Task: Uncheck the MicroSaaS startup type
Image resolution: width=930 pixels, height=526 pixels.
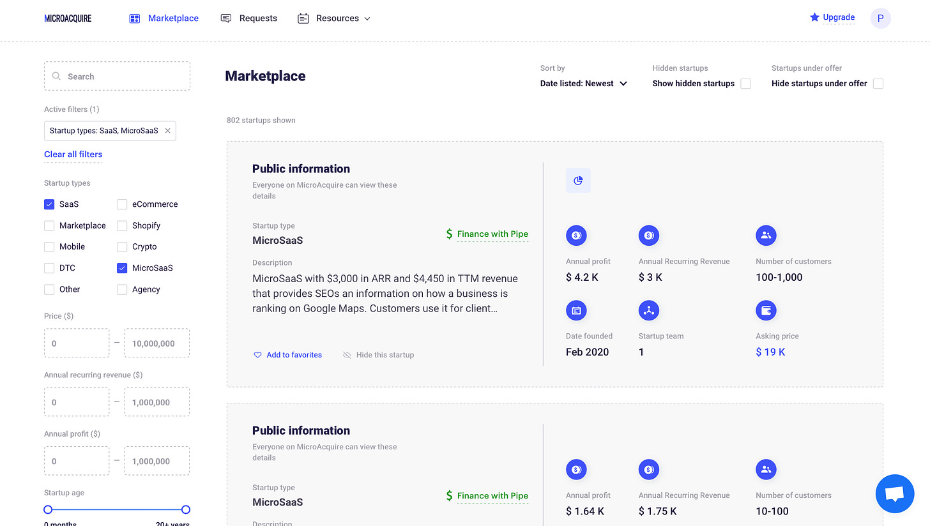Action: point(122,268)
